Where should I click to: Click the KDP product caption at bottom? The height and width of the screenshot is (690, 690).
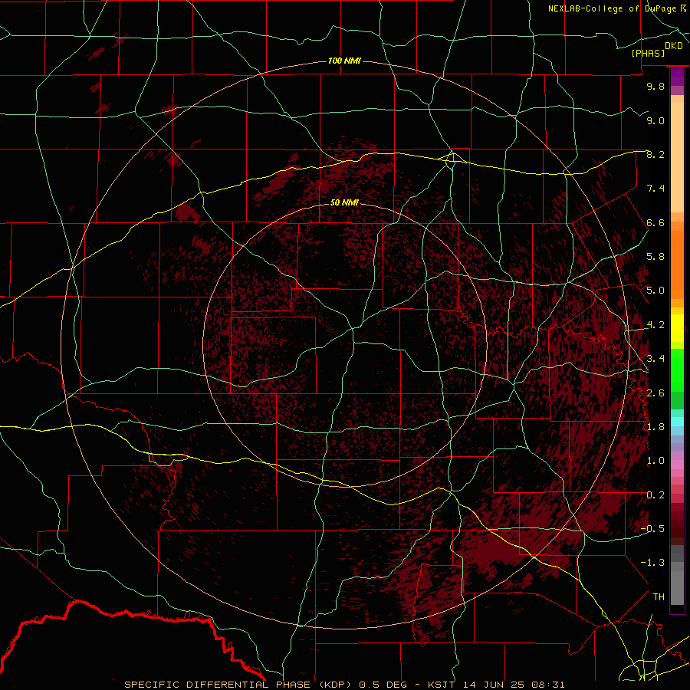click(344, 685)
